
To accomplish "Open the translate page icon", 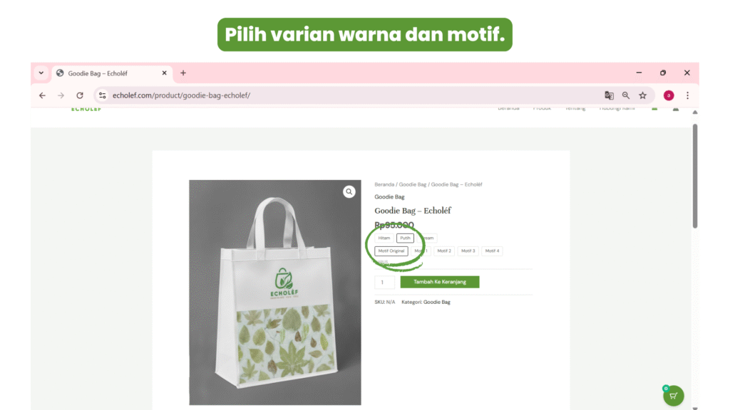I will click(609, 95).
